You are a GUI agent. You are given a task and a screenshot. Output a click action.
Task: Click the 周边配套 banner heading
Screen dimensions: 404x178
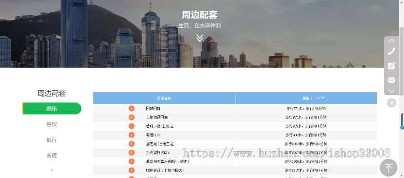tap(200, 15)
